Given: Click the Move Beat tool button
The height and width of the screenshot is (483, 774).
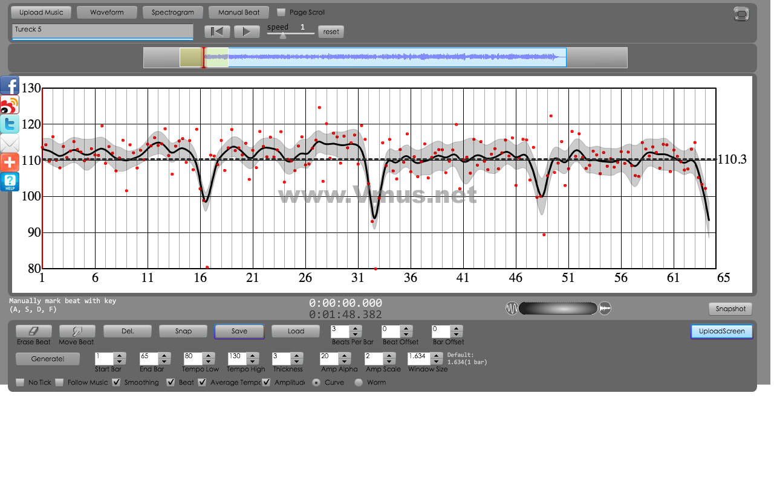Looking at the screenshot, I should tap(77, 331).
